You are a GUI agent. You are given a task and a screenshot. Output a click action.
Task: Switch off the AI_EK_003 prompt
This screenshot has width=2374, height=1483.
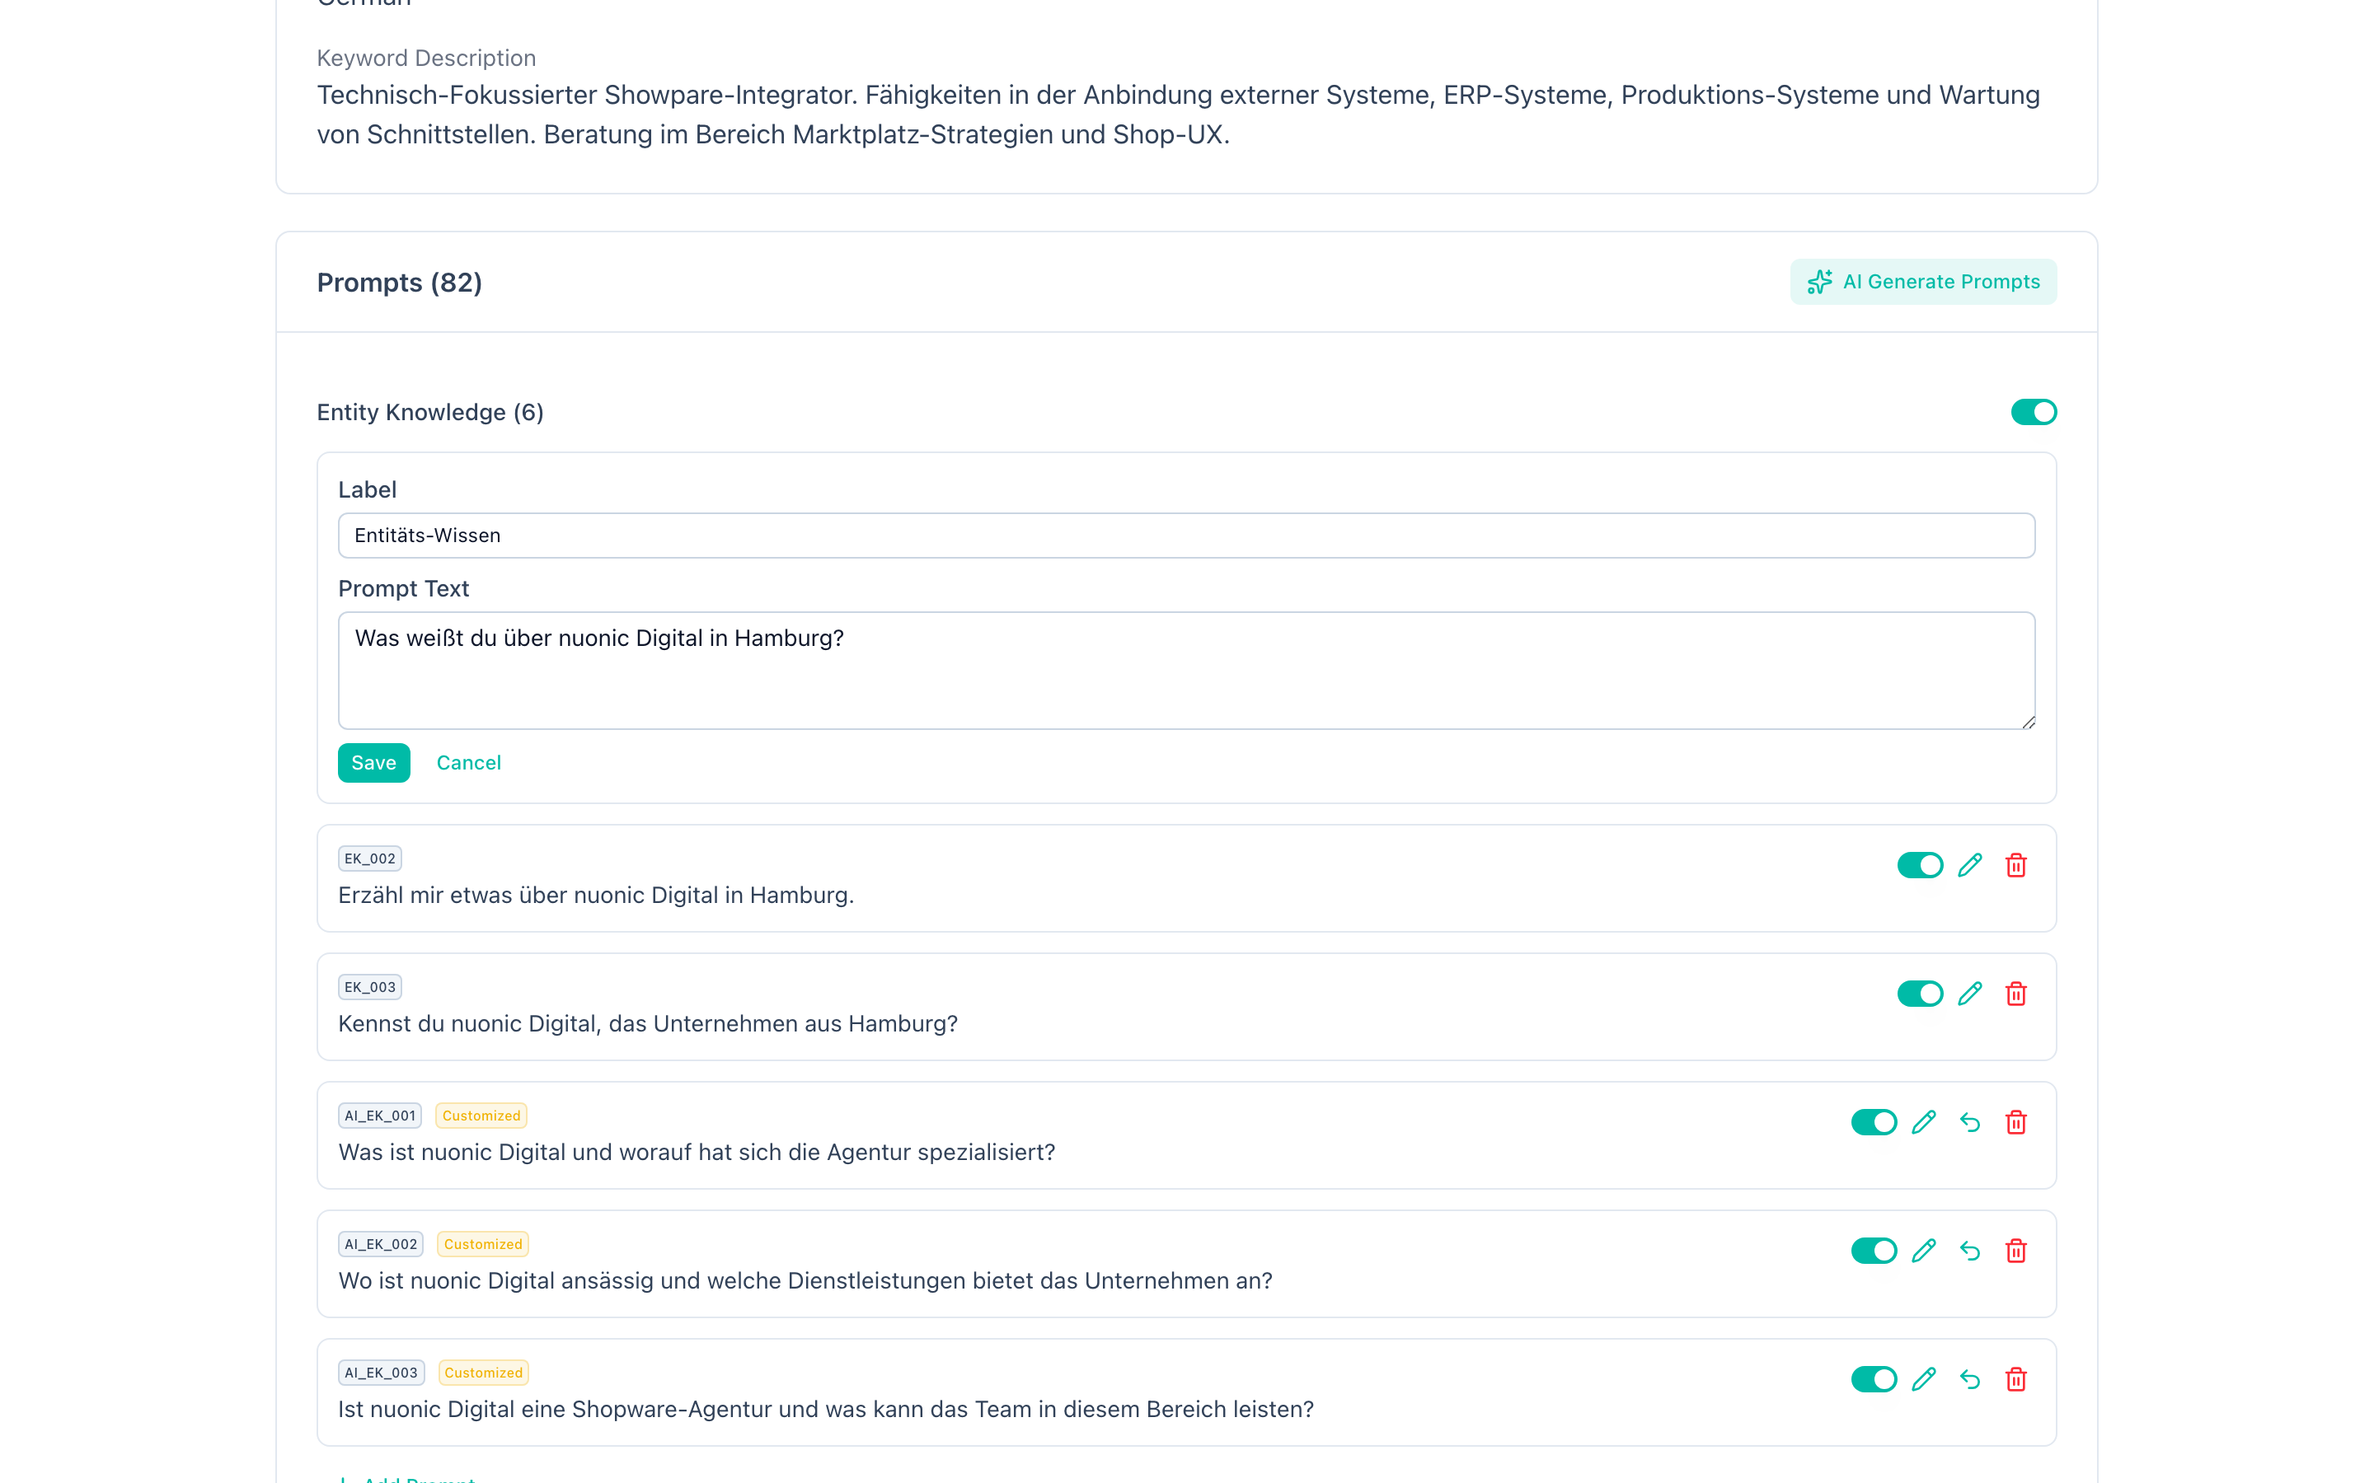[x=1874, y=1379]
